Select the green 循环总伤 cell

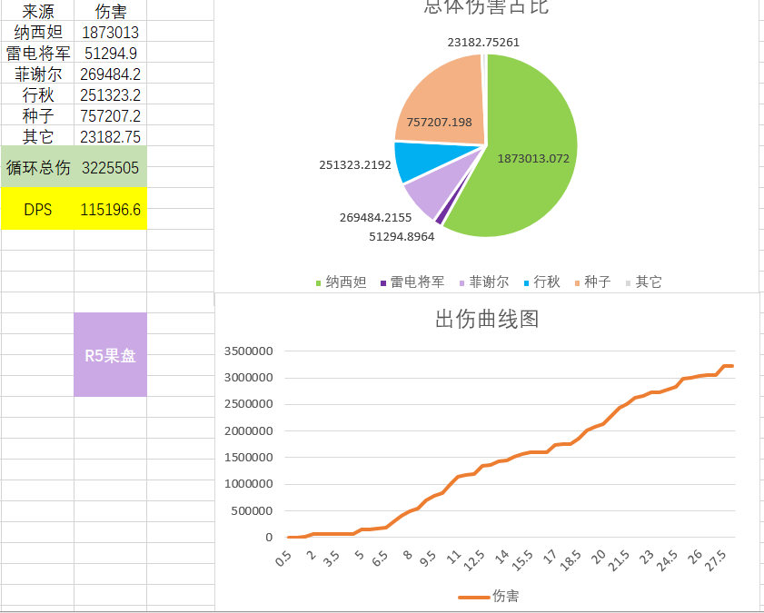pos(36,166)
